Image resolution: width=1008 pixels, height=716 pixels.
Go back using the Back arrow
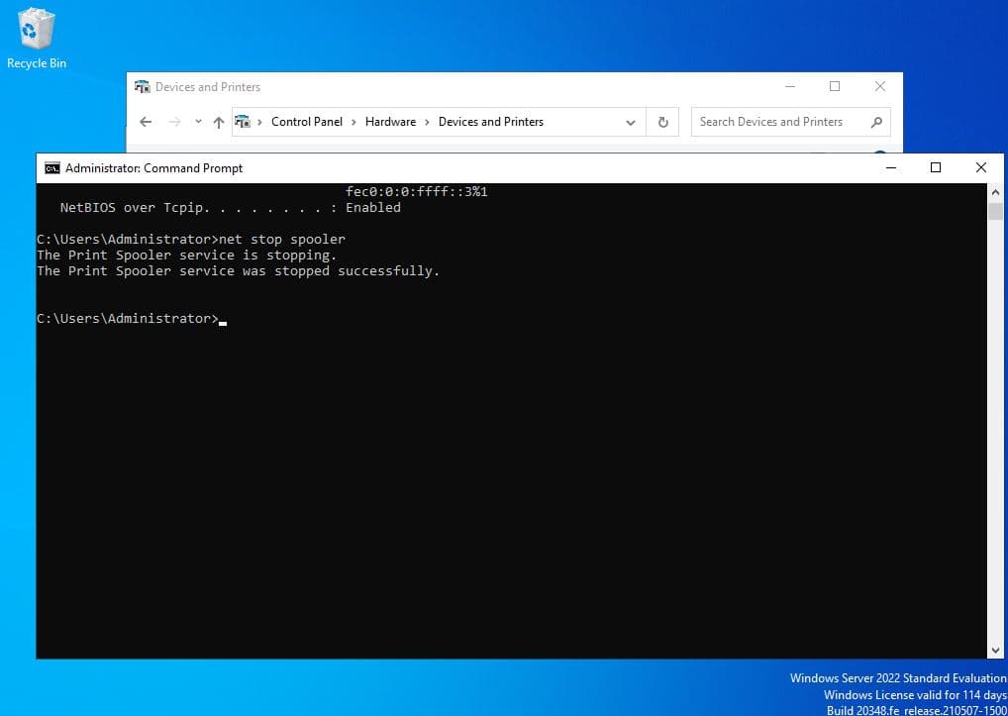146,122
